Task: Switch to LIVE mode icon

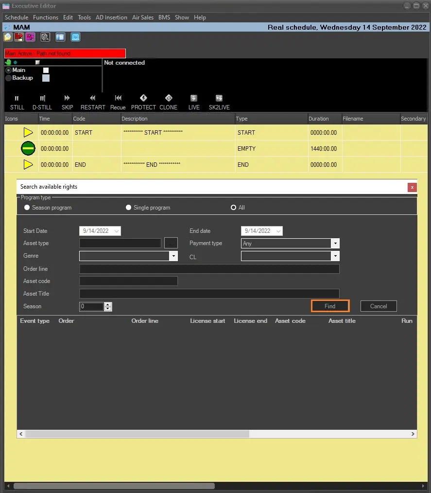Action: click(x=194, y=98)
